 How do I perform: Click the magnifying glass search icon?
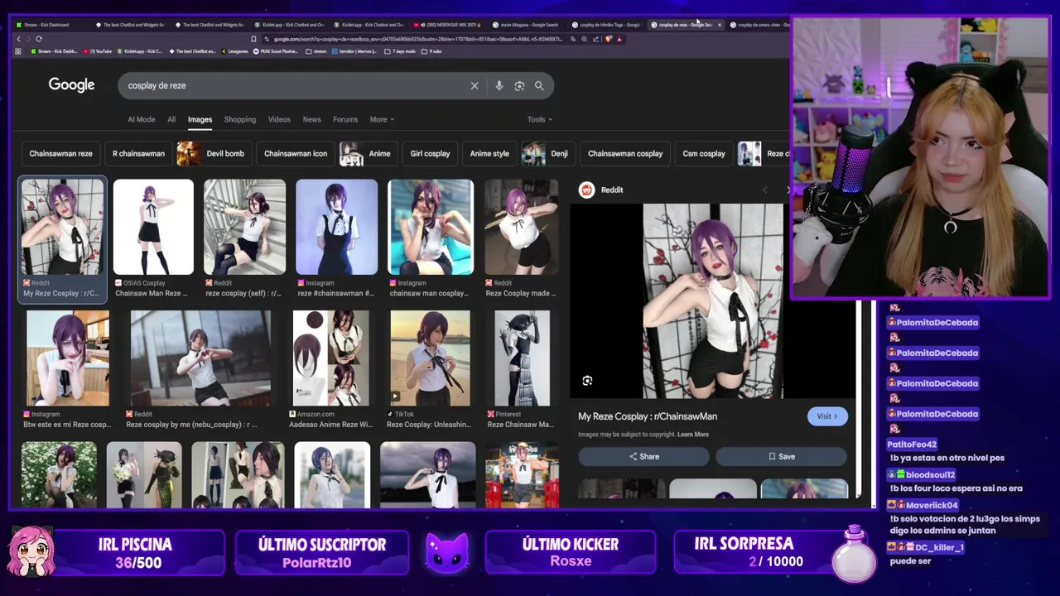(x=539, y=85)
